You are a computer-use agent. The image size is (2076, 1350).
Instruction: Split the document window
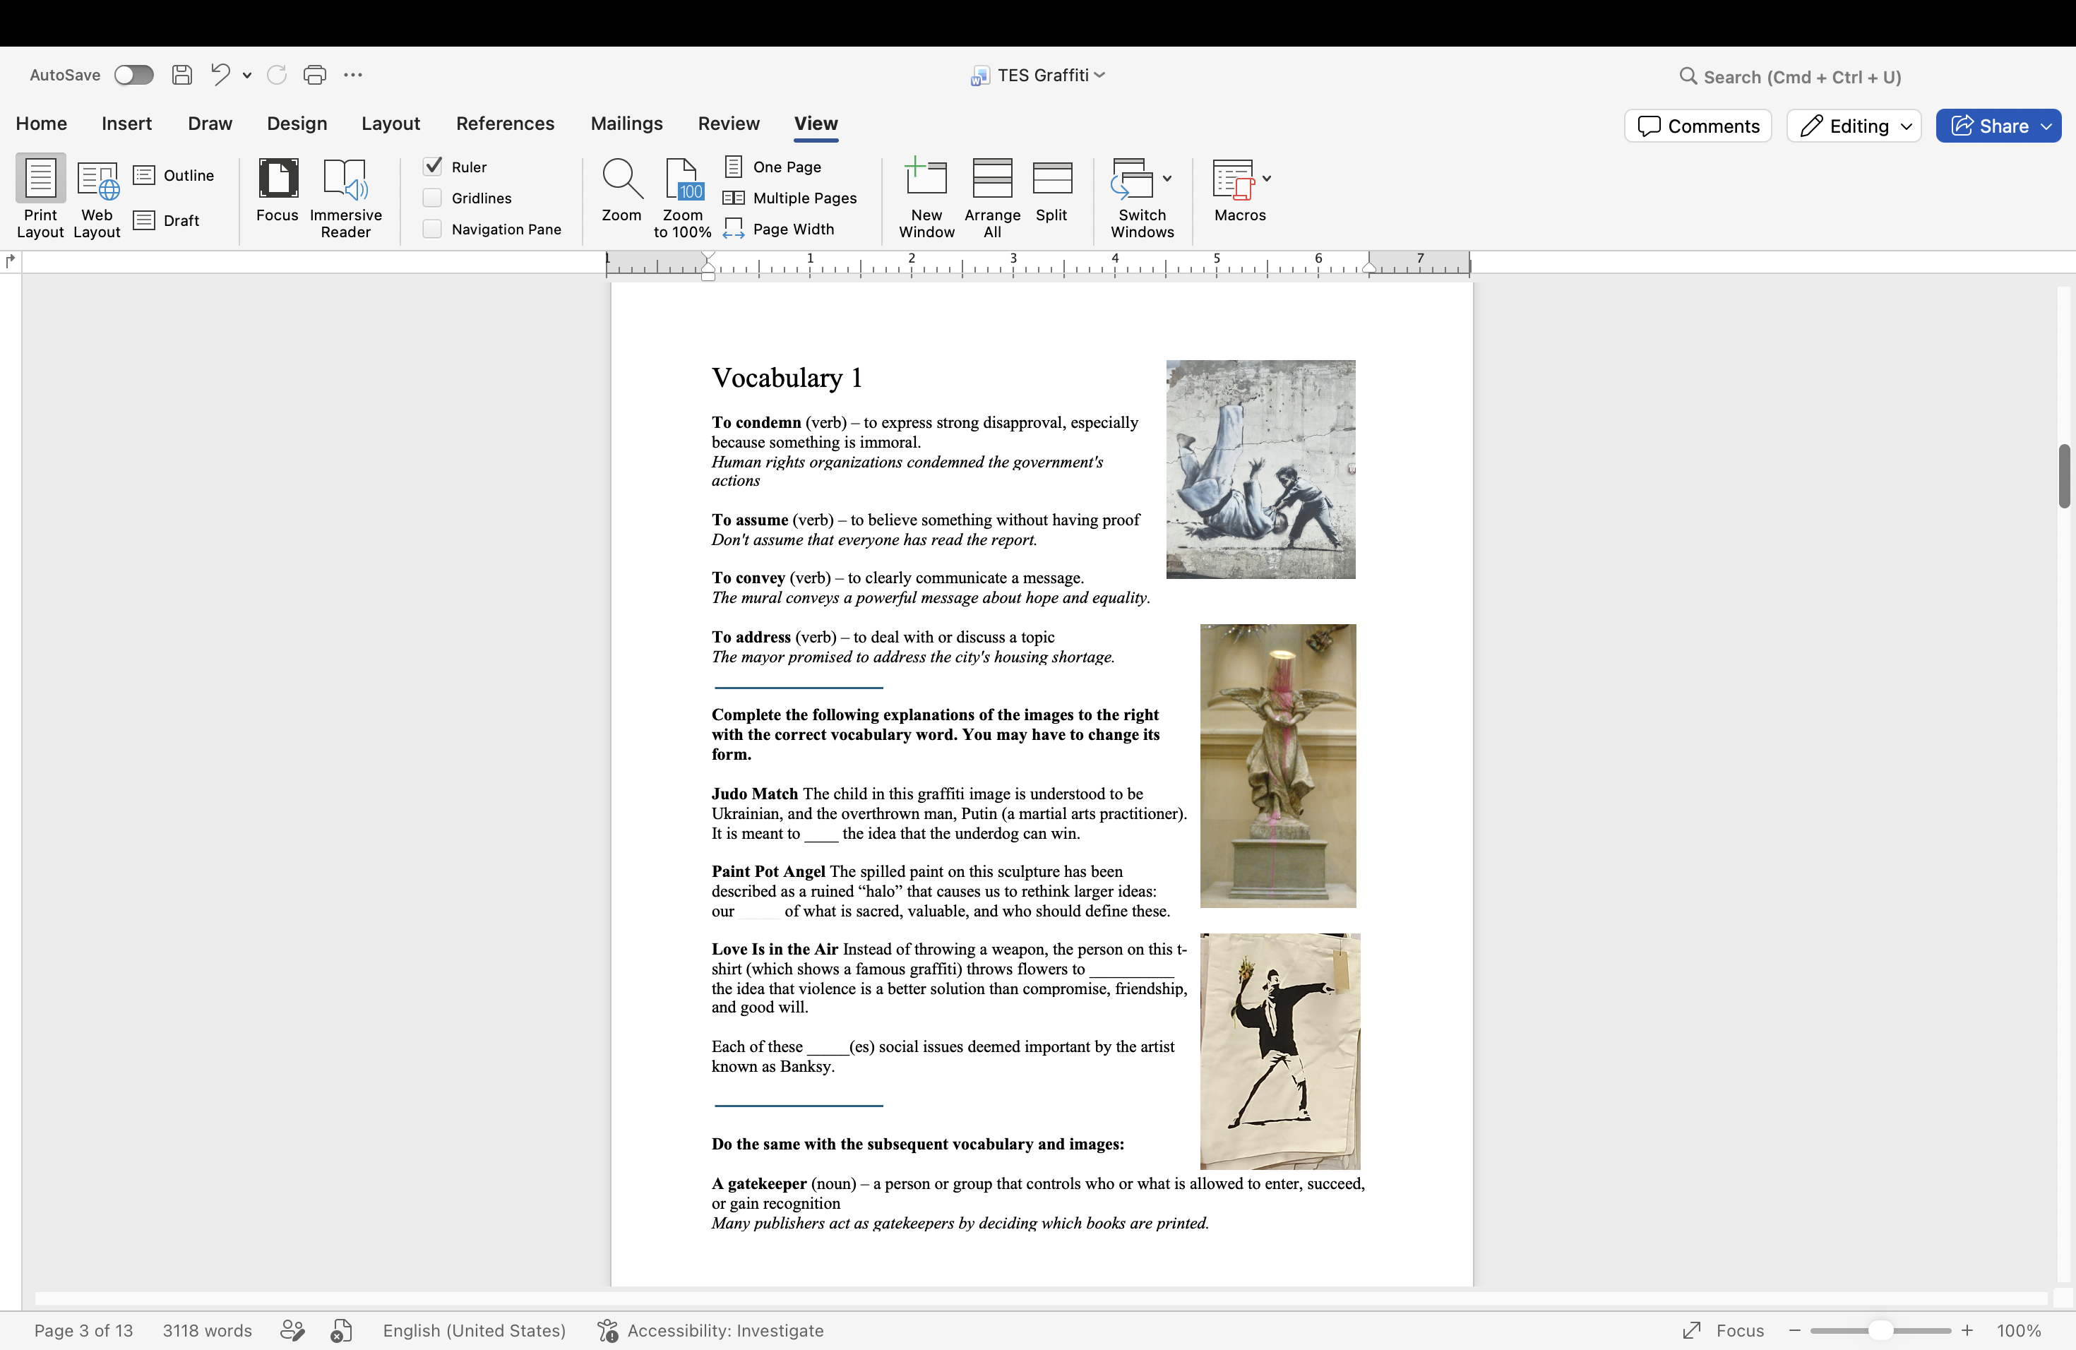1051,190
